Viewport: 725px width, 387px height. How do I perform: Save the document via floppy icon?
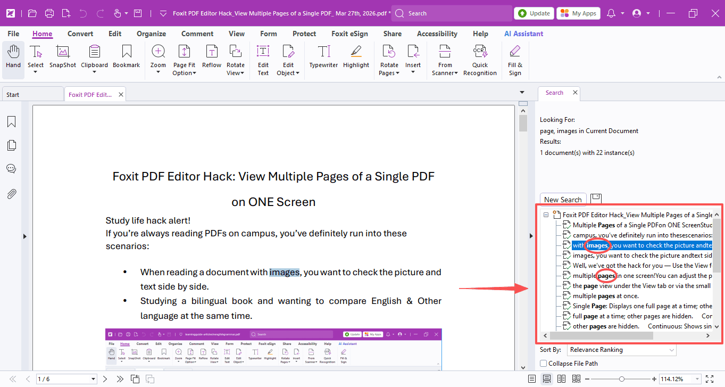(x=138, y=13)
